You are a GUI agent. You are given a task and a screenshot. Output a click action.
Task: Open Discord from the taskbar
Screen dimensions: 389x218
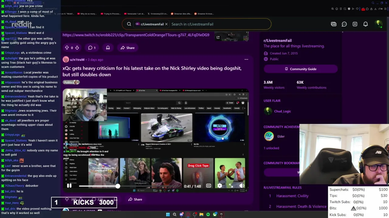181,214
